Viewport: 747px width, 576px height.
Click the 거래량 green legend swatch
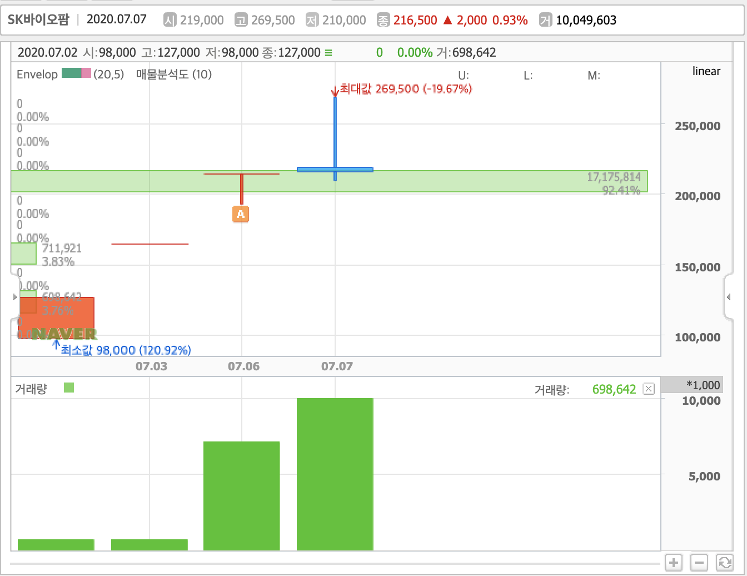pos(69,388)
